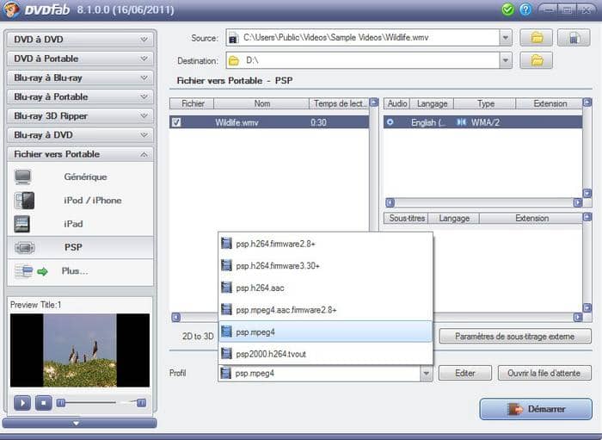Click the DVDFab mascot logo icon

pos(10,9)
